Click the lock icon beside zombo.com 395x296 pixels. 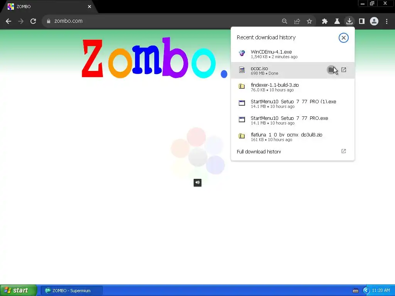click(49, 21)
